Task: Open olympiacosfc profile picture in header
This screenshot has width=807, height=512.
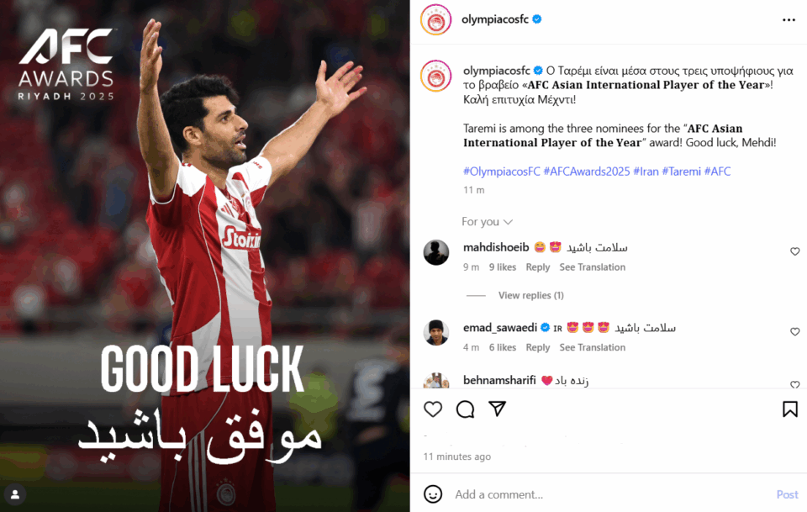Action: (x=436, y=19)
